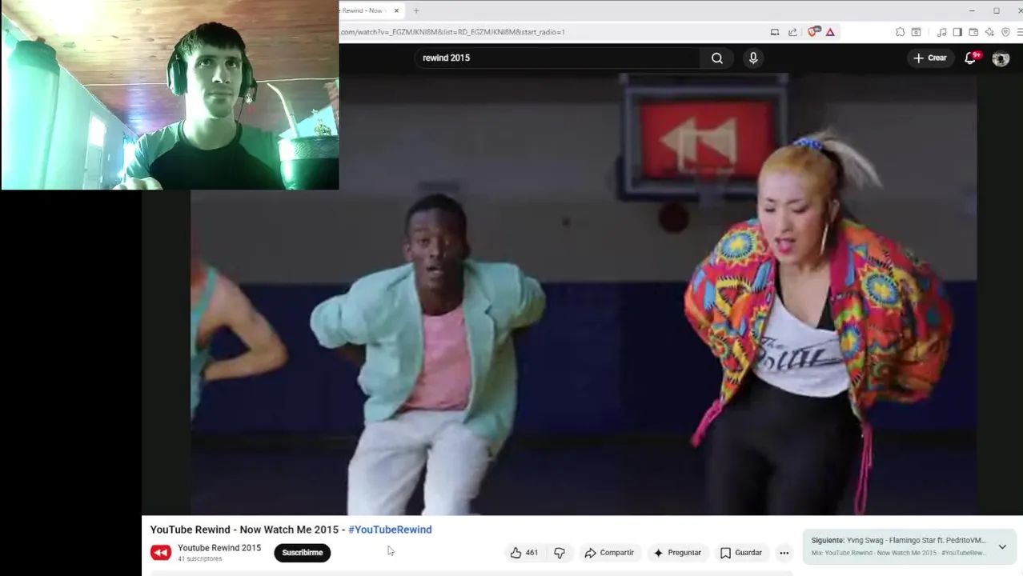The width and height of the screenshot is (1023, 576).
Task: Open the Leo AI sparkle toolbar icon
Action: click(x=989, y=32)
